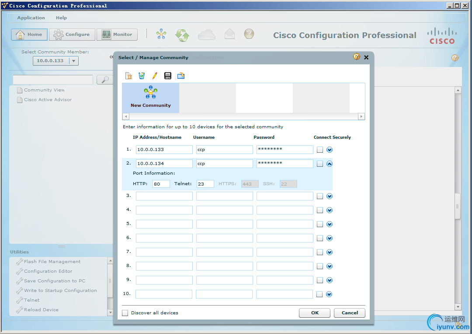The height and width of the screenshot is (334, 472).
Task: Click the help icon in right panel
Action: point(455,58)
